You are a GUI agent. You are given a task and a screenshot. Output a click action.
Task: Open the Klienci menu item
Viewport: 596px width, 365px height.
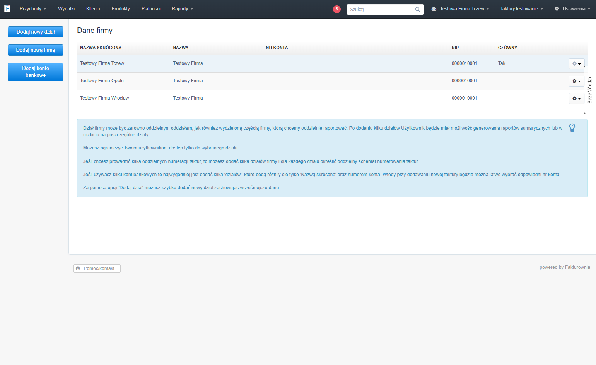tap(93, 9)
